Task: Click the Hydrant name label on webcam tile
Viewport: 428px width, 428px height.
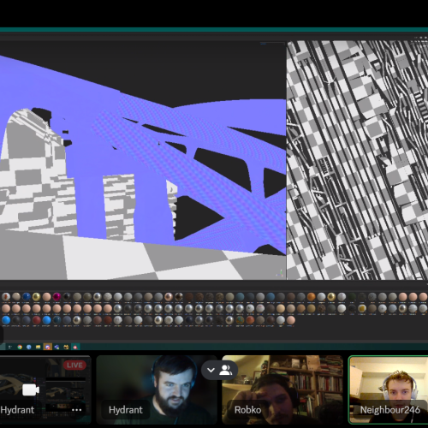Action: click(126, 410)
